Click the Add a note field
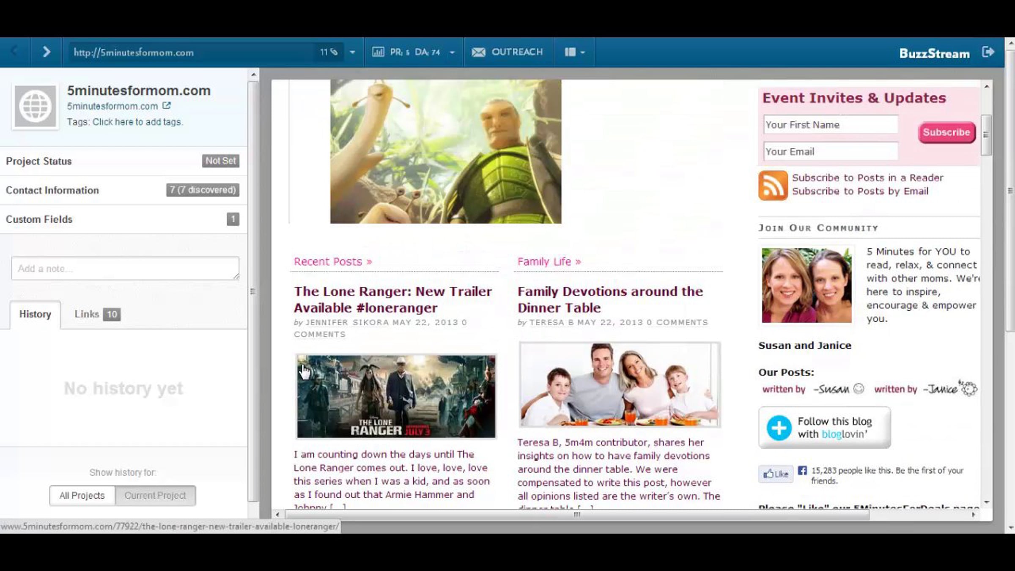Image resolution: width=1015 pixels, height=571 pixels. (125, 268)
